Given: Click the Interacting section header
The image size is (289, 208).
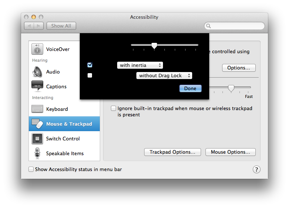Looking at the screenshot, I should click(42, 98).
